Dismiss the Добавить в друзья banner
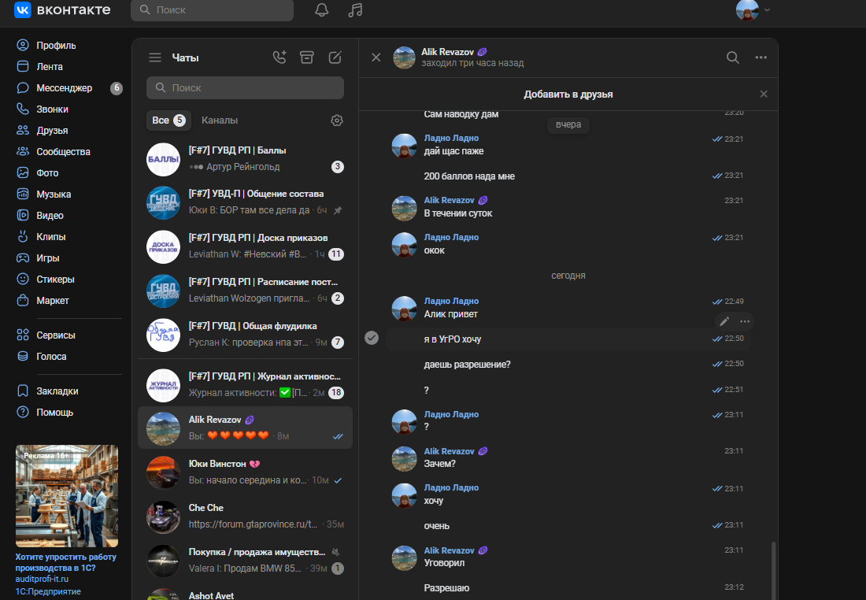The image size is (866, 600). coord(764,94)
